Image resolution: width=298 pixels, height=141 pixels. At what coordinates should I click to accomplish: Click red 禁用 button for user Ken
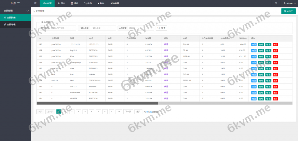(x=275, y=56)
